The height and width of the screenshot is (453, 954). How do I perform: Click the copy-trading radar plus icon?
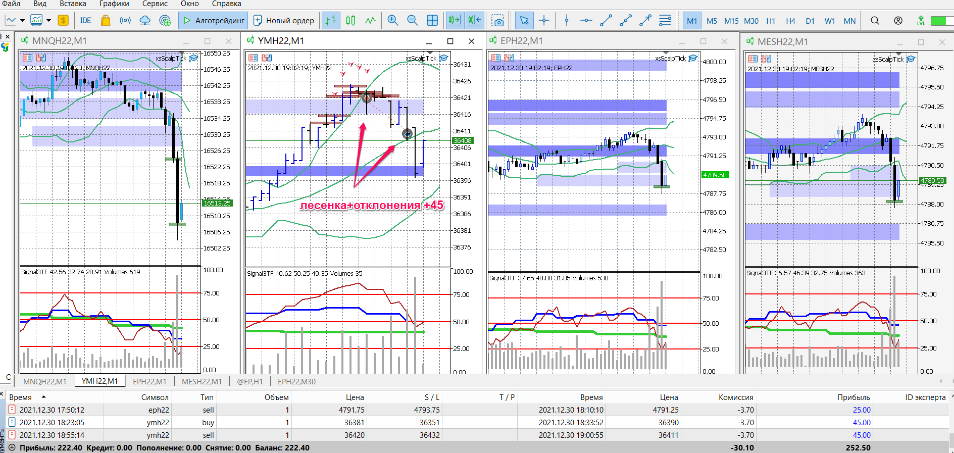tap(165, 21)
